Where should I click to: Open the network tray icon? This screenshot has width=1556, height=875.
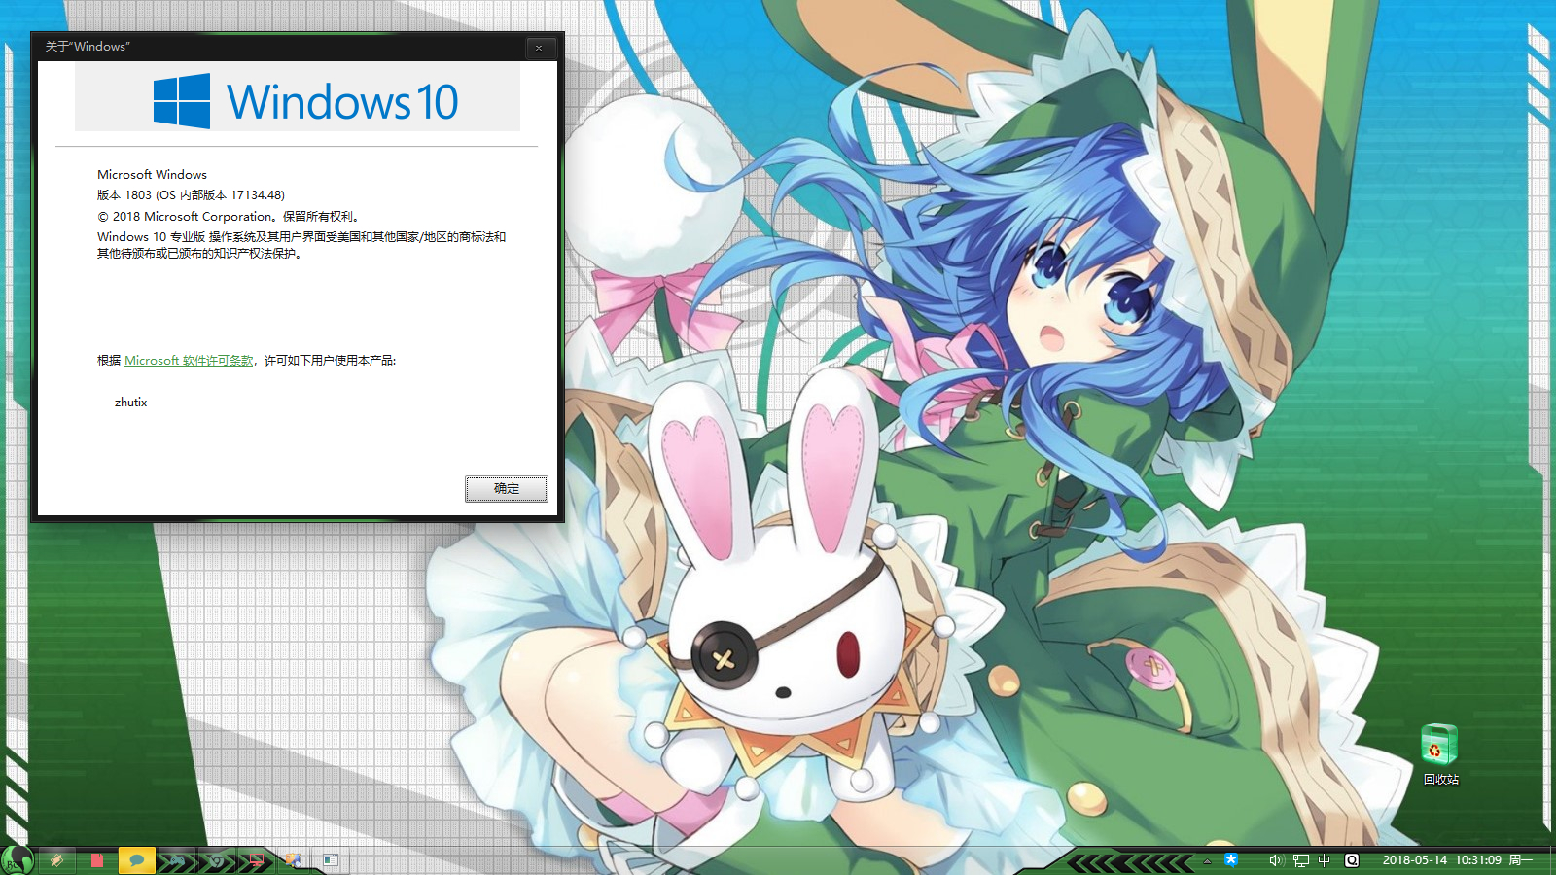1300,860
